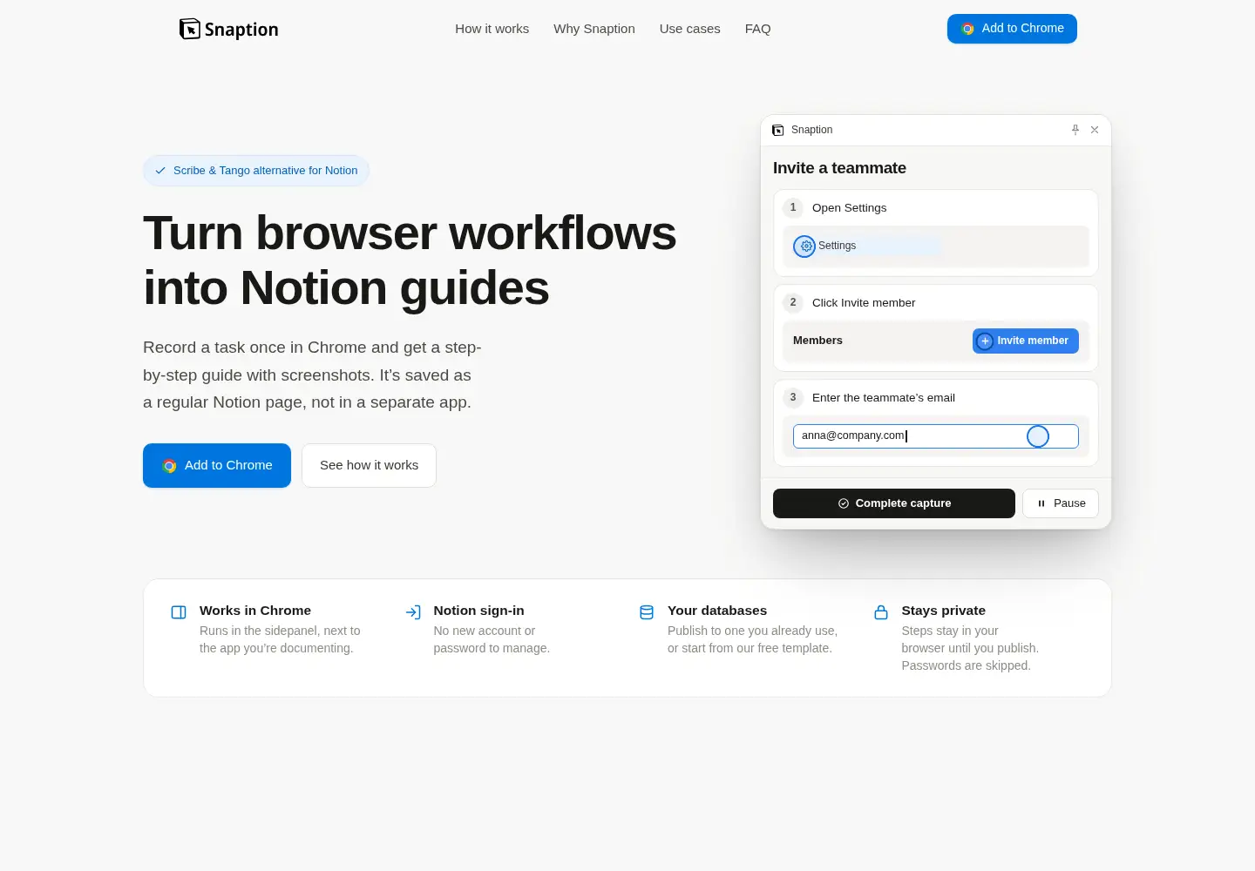Click the Your databases icon
The height and width of the screenshot is (871, 1255).
click(647, 612)
